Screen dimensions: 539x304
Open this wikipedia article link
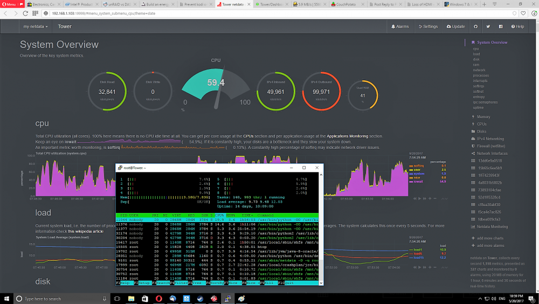[x=86, y=231]
